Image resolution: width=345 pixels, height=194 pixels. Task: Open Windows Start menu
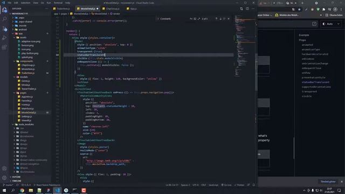4,190
